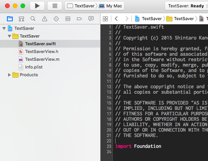The height and width of the screenshot is (161, 208).
Task: Click line number 1 in the gutter
Action: [110, 27]
